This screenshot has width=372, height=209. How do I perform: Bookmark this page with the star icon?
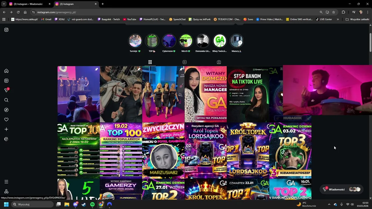pos(334,12)
